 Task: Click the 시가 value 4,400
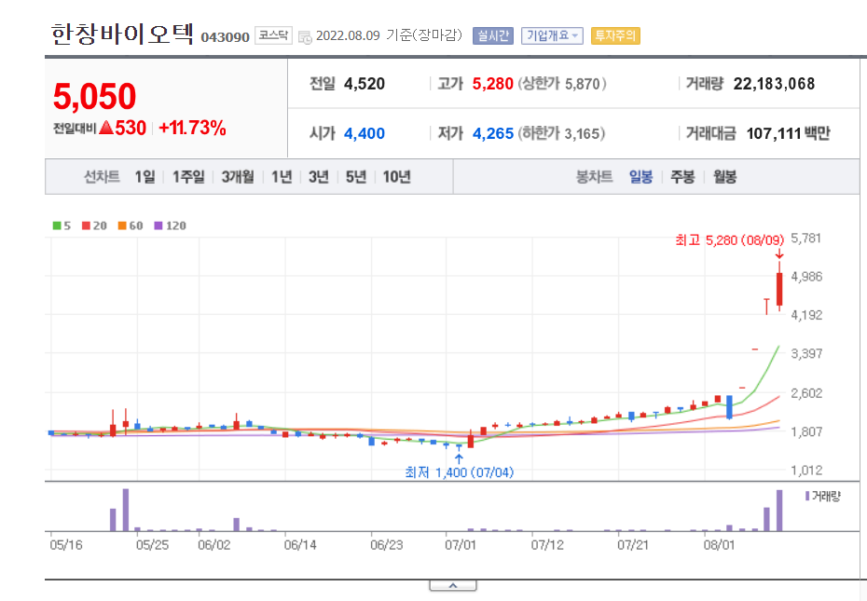pos(365,134)
